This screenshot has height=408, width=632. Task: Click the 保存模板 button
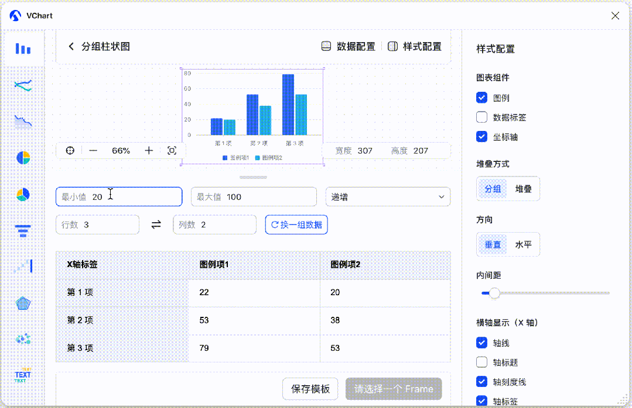click(310, 389)
